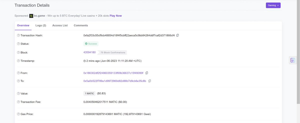Click the Play Now sponsored link

pos(116,16)
